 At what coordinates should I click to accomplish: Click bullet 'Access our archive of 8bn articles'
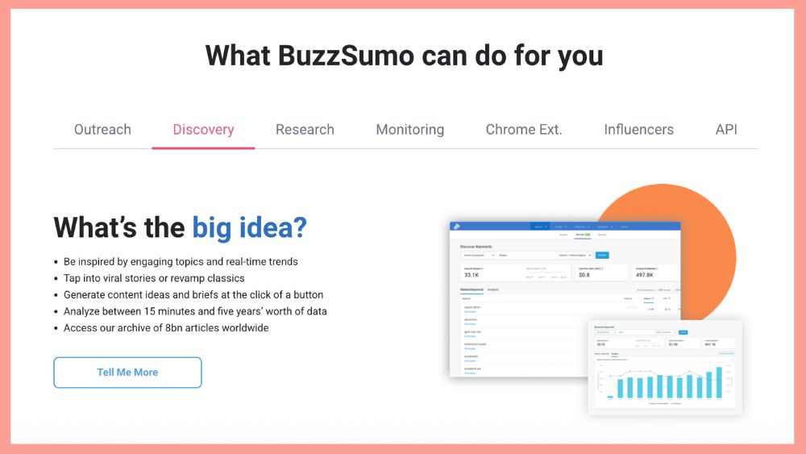[166, 327]
